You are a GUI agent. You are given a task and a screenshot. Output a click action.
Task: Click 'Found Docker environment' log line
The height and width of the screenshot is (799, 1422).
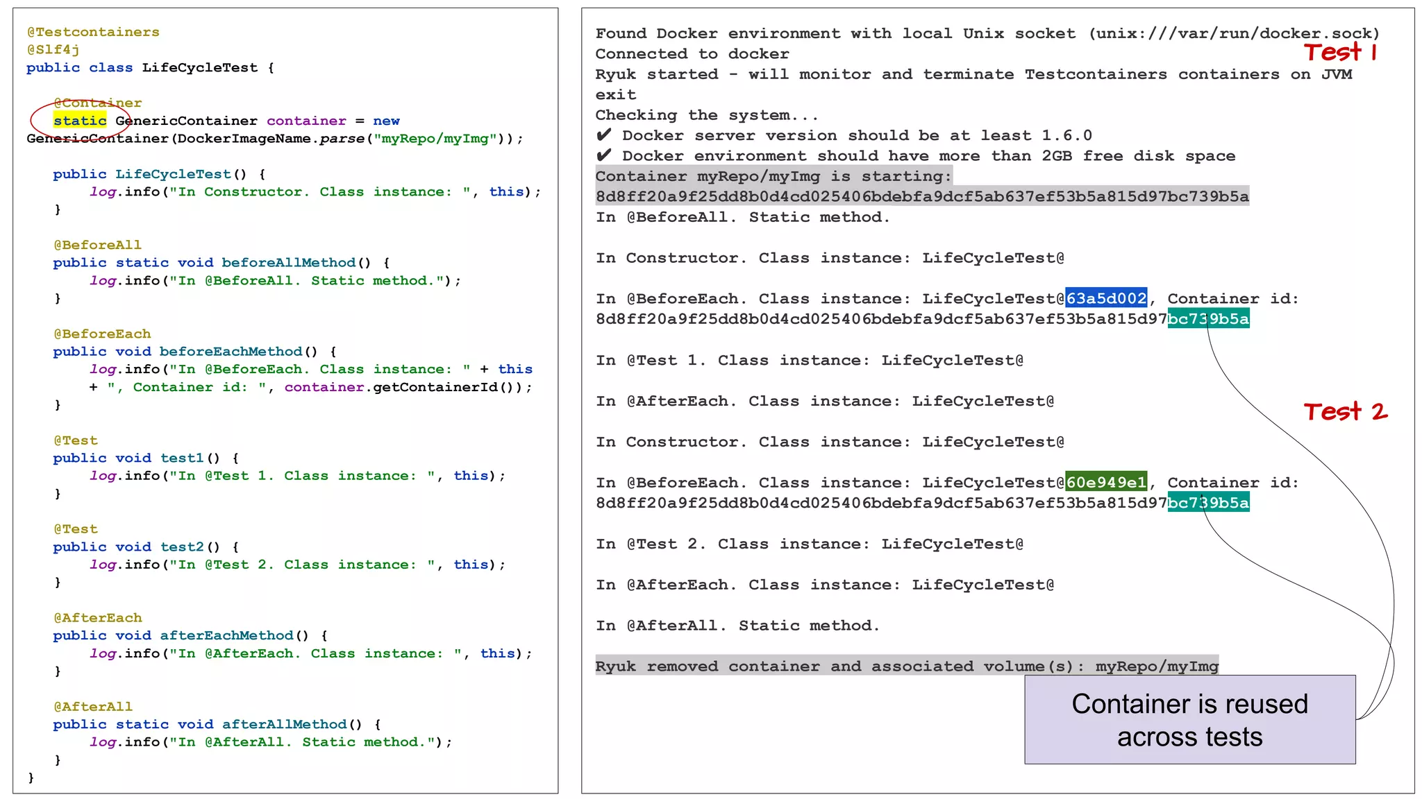click(x=987, y=33)
